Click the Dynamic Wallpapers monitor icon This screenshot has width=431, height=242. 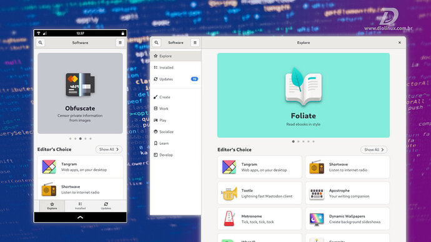[x=317, y=220]
